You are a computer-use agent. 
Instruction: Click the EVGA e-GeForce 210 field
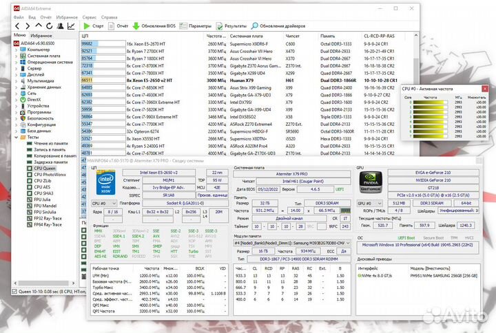click(433, 173)
